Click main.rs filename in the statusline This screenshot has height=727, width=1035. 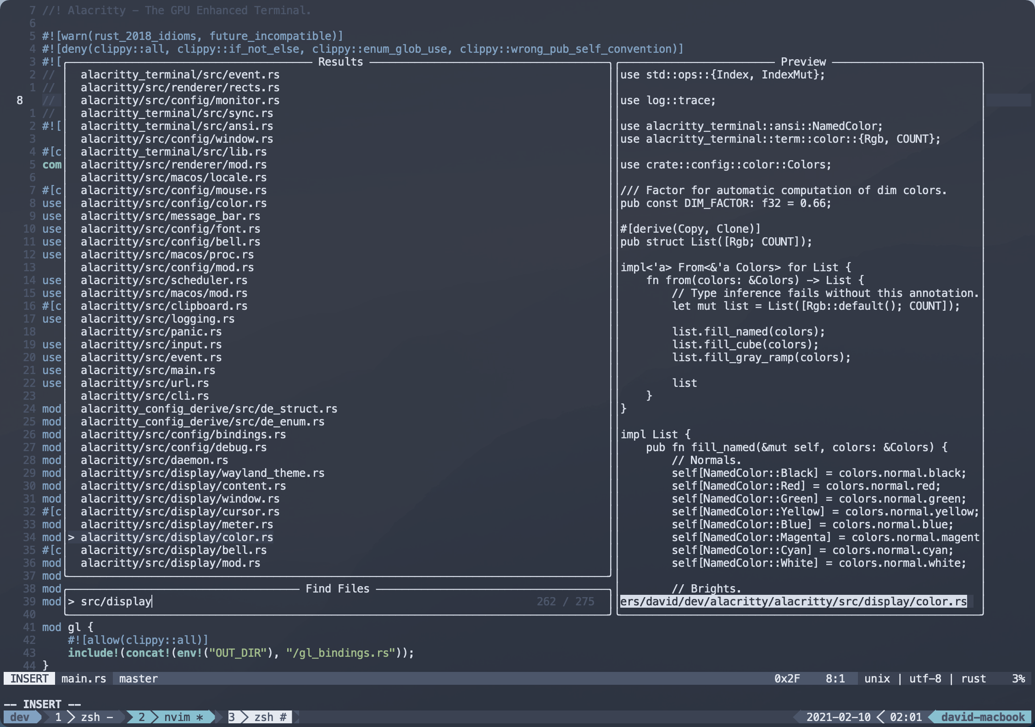pos(83,679)
